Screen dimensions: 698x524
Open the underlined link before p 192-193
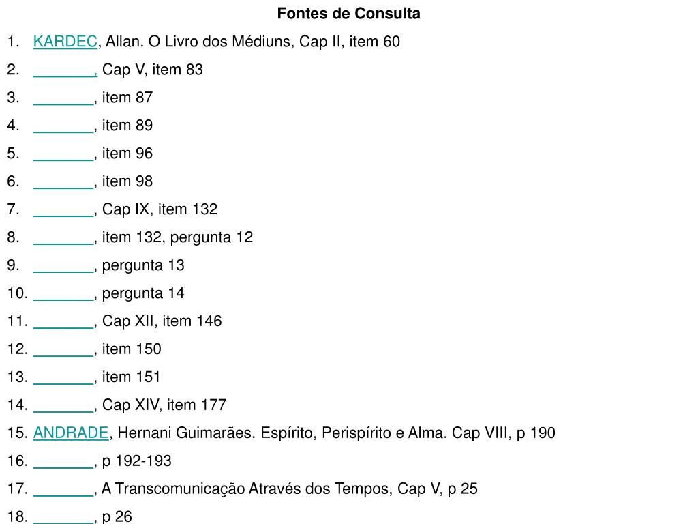tap(63, 463)
